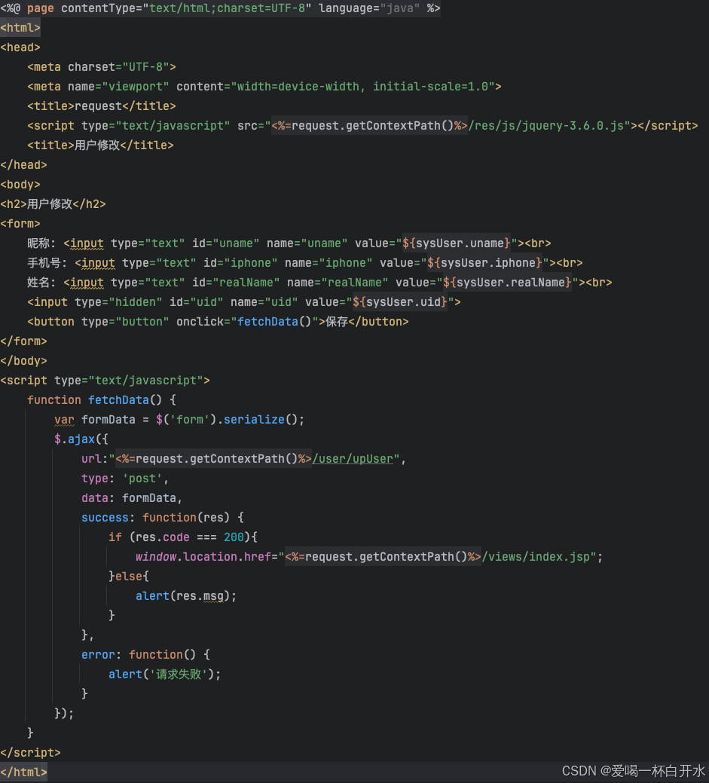This screenshot has width=709, height=783.
Task: Click the type: 'post' line
Action: point(125,479)
